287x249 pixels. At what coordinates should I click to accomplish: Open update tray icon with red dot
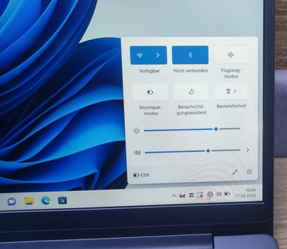click(x=200, y=195)
